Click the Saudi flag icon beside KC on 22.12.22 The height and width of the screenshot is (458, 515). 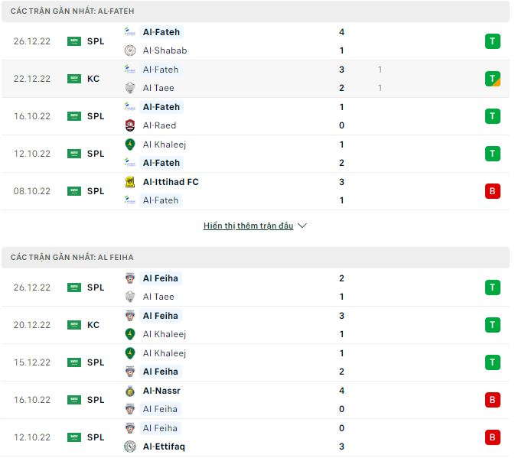click(74, 79)
